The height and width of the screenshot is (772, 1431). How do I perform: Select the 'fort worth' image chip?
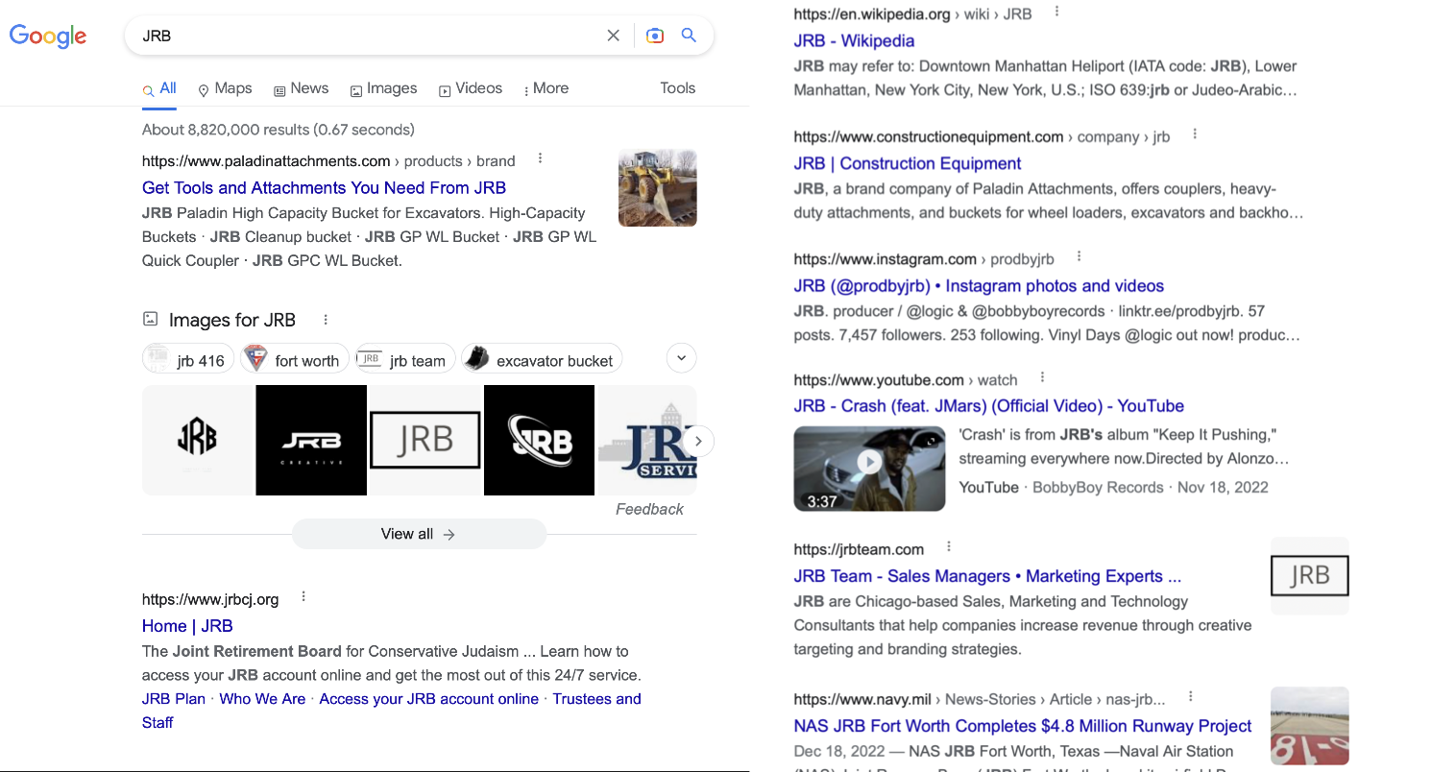tap(295, 359)
